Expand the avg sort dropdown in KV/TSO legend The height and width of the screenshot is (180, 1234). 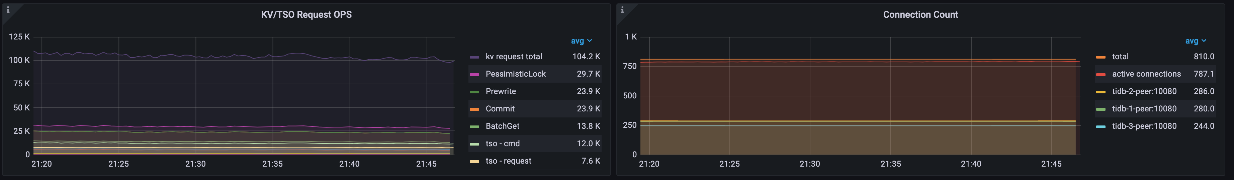(581, 41)
